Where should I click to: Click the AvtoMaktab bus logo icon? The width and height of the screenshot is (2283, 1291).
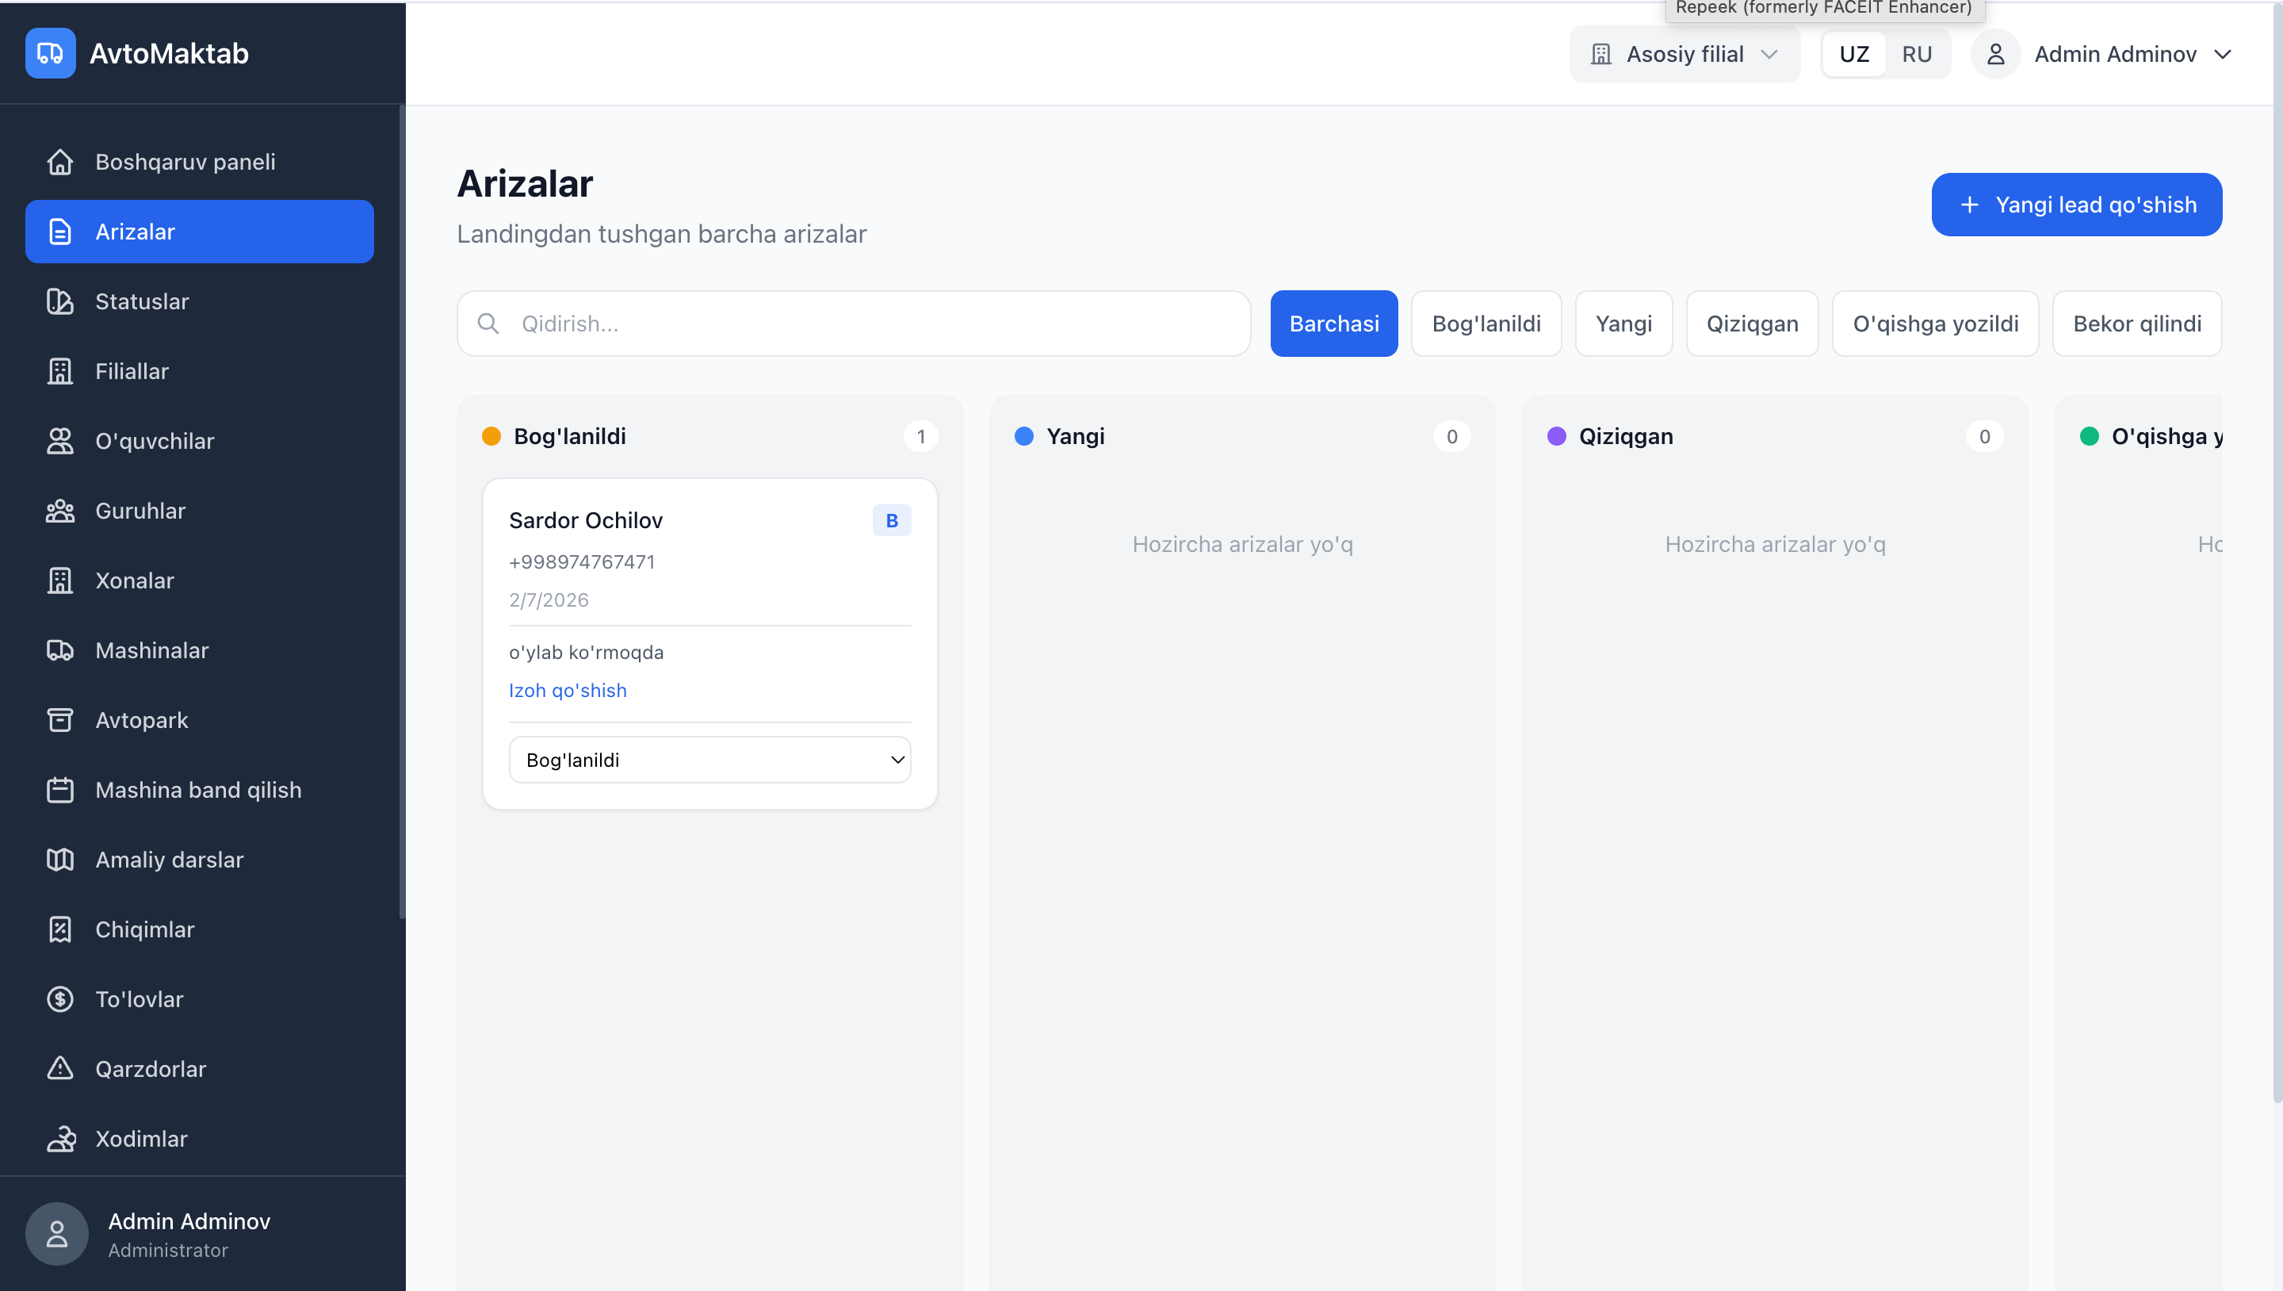click(x=51, y=53)
